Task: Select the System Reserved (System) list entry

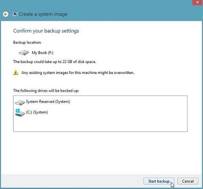Action: (x=43, y=102)
